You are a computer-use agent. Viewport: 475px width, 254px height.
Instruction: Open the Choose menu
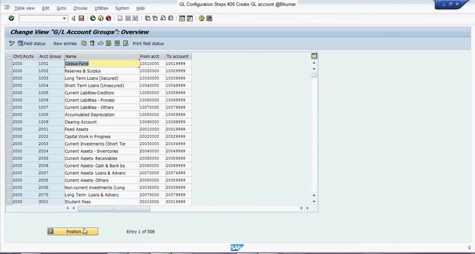tap(80, 8)
